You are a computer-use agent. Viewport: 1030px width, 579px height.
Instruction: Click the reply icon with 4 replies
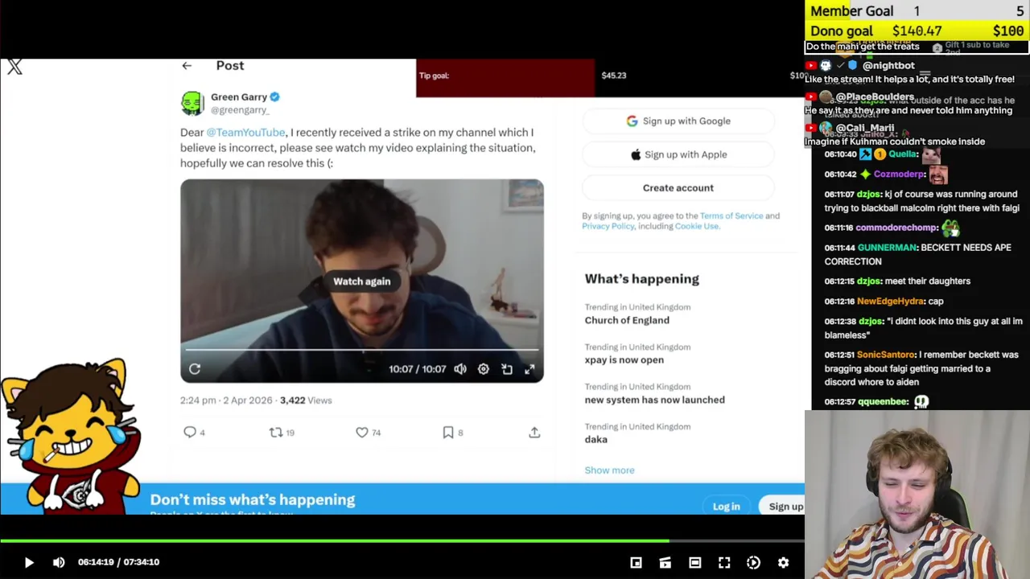coord(190,433)
